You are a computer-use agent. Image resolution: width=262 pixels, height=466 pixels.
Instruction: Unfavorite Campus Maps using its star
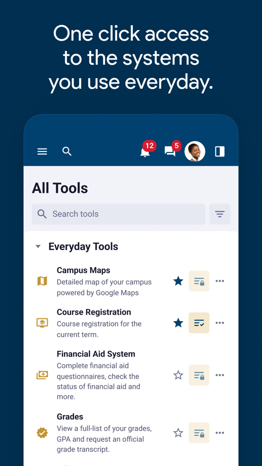[x=178, y=281]
